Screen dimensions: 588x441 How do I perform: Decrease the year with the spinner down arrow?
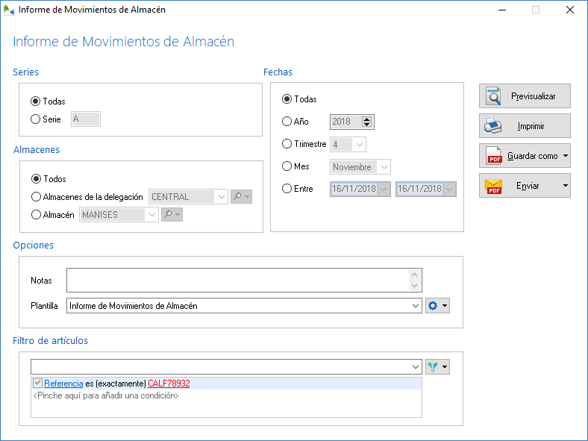pos(366,125)
